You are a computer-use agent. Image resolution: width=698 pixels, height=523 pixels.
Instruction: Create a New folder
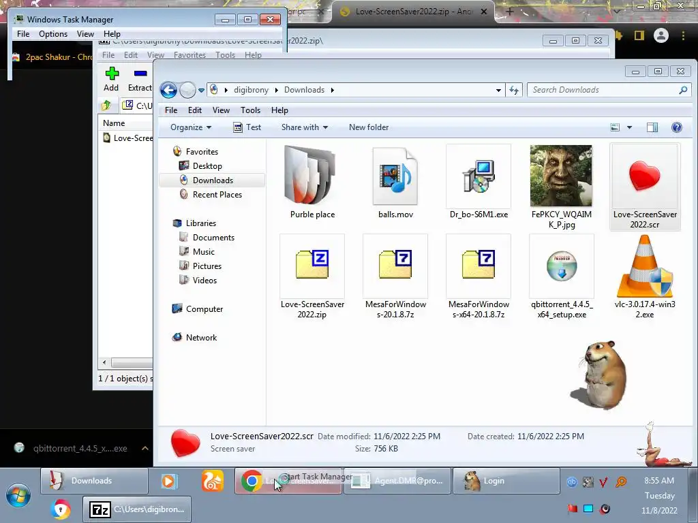click(x=369, y=127)
